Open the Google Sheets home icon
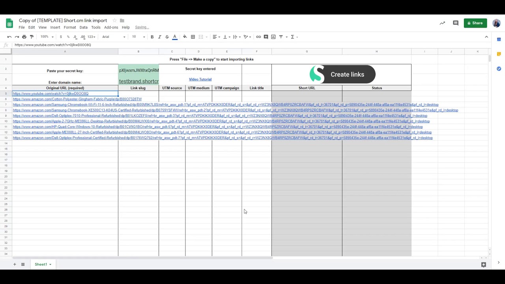Screen dimensions: 505x284 pyautogui.click(x=9, y=23)
